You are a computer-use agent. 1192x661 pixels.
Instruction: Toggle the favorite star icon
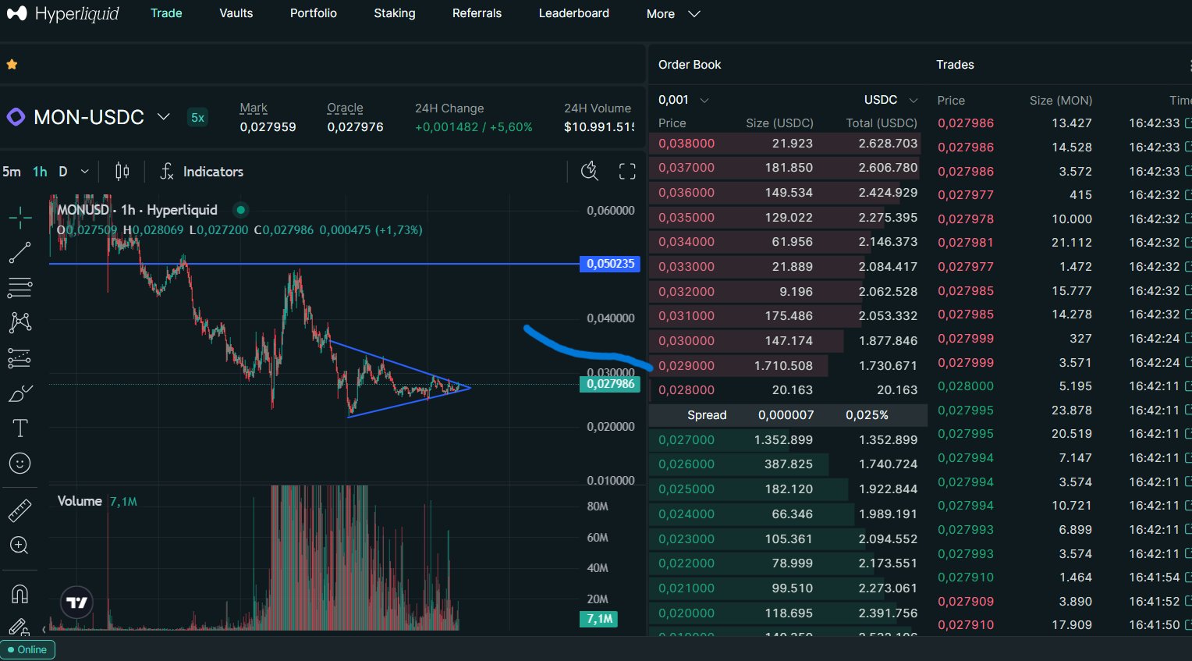(x=12, y=65)
